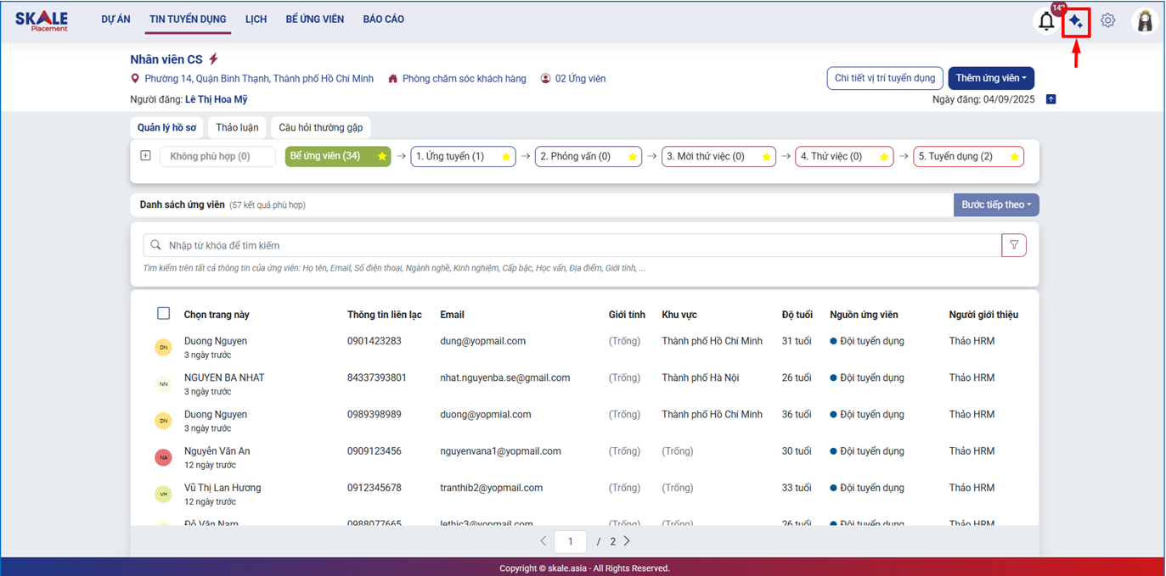The height and width of the screenshot is (576, 1166).
Task: Click the blue upload arrow icon beside posting date
Action: point(1051,99)
